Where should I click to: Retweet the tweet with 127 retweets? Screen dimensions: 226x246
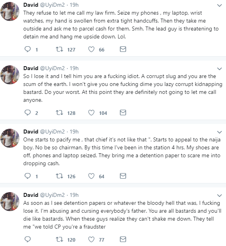pyautogui.click(x=60, y=49)
